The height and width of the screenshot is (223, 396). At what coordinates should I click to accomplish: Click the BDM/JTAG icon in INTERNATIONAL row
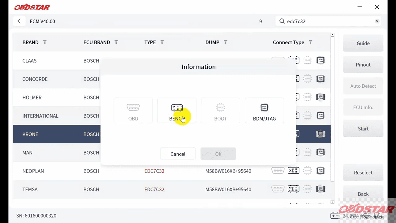click(321, 116)
